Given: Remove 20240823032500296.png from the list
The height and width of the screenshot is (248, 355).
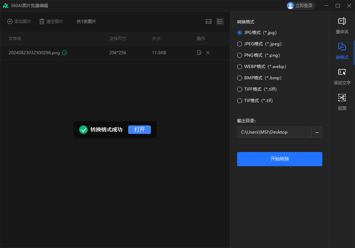Looking at the screenshot, I should pos(208,52).
